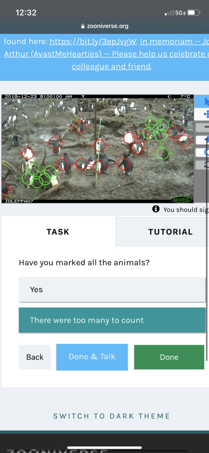This screenshot has width=209, height=453.
Task: Toggle Switch to Dark Theme
Action: 112,416
